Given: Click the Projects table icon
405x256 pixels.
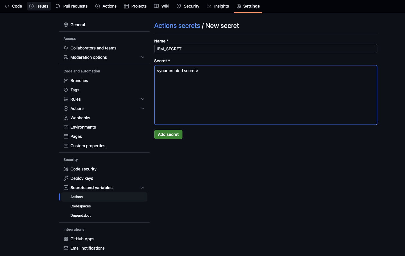Looking at the screenshot, I should click(126, 6).
